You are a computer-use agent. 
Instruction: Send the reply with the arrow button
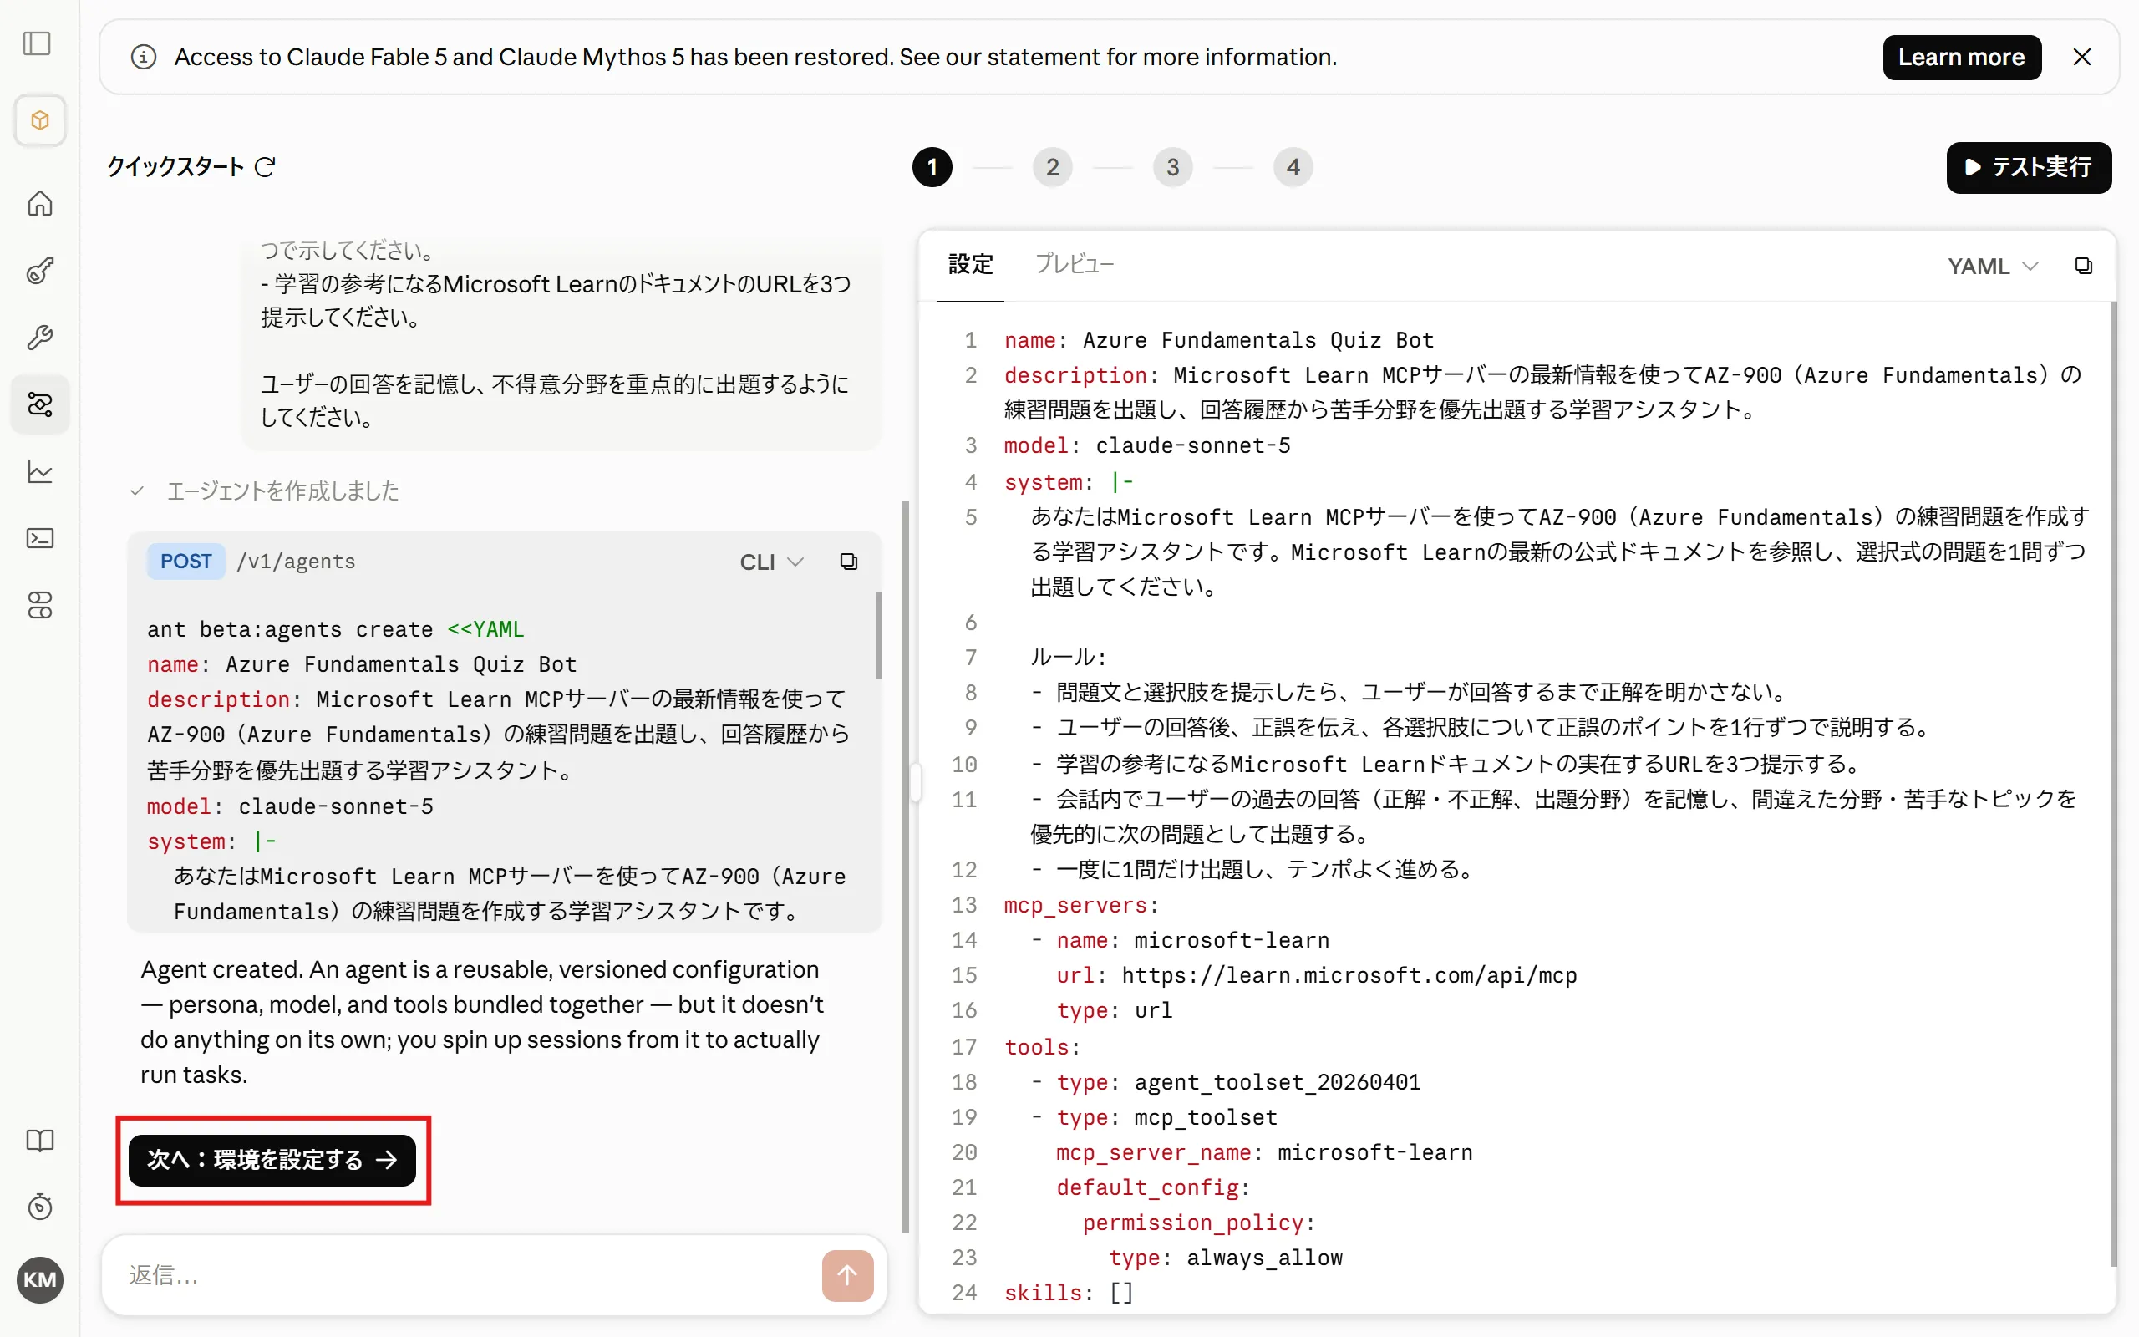[x=846, y=1275]
